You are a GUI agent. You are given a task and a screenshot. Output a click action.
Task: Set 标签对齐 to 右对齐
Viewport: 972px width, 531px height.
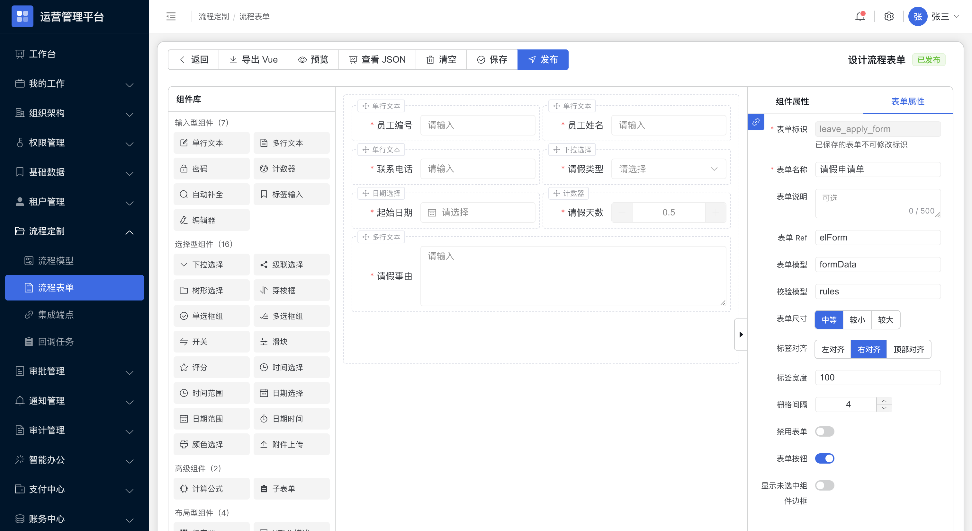tap(869, 349)
